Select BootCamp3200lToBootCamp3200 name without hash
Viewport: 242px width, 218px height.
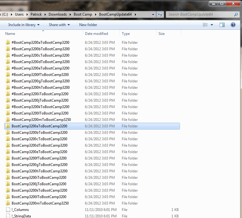pyautogui.click(x=39, y=197)
